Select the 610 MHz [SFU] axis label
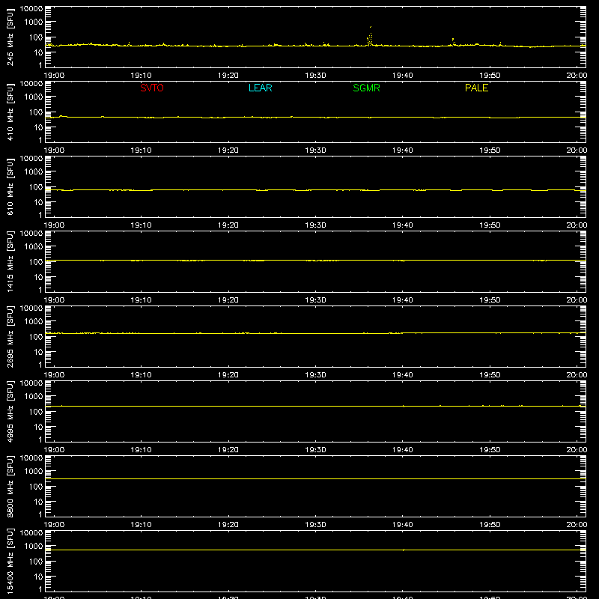This screenshot has width=599, height=599. coord(10,186)
